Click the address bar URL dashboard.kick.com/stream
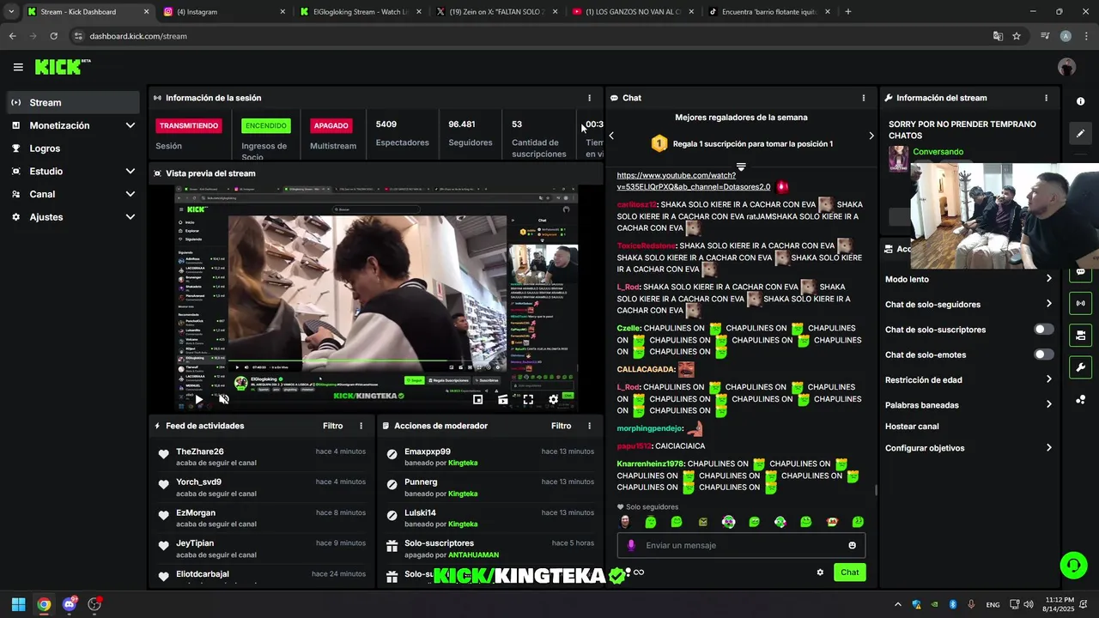The width and height of the screenshot is (1099, 618). 138,36
